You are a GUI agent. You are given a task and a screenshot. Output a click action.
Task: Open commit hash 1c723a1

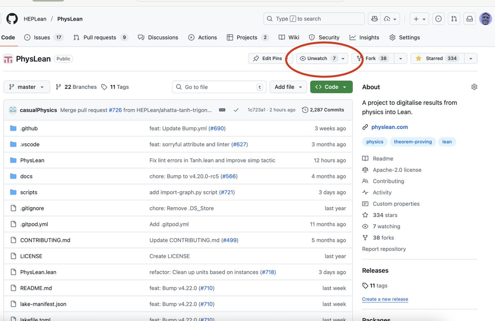pyautogui.click(x=256, y=110)
